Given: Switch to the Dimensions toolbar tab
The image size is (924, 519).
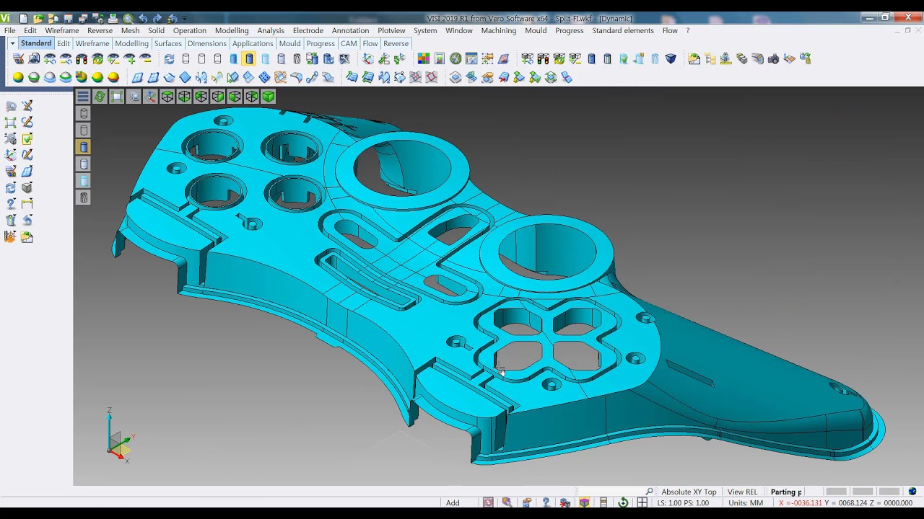Looking at the screenshot, I should (206, 43).
